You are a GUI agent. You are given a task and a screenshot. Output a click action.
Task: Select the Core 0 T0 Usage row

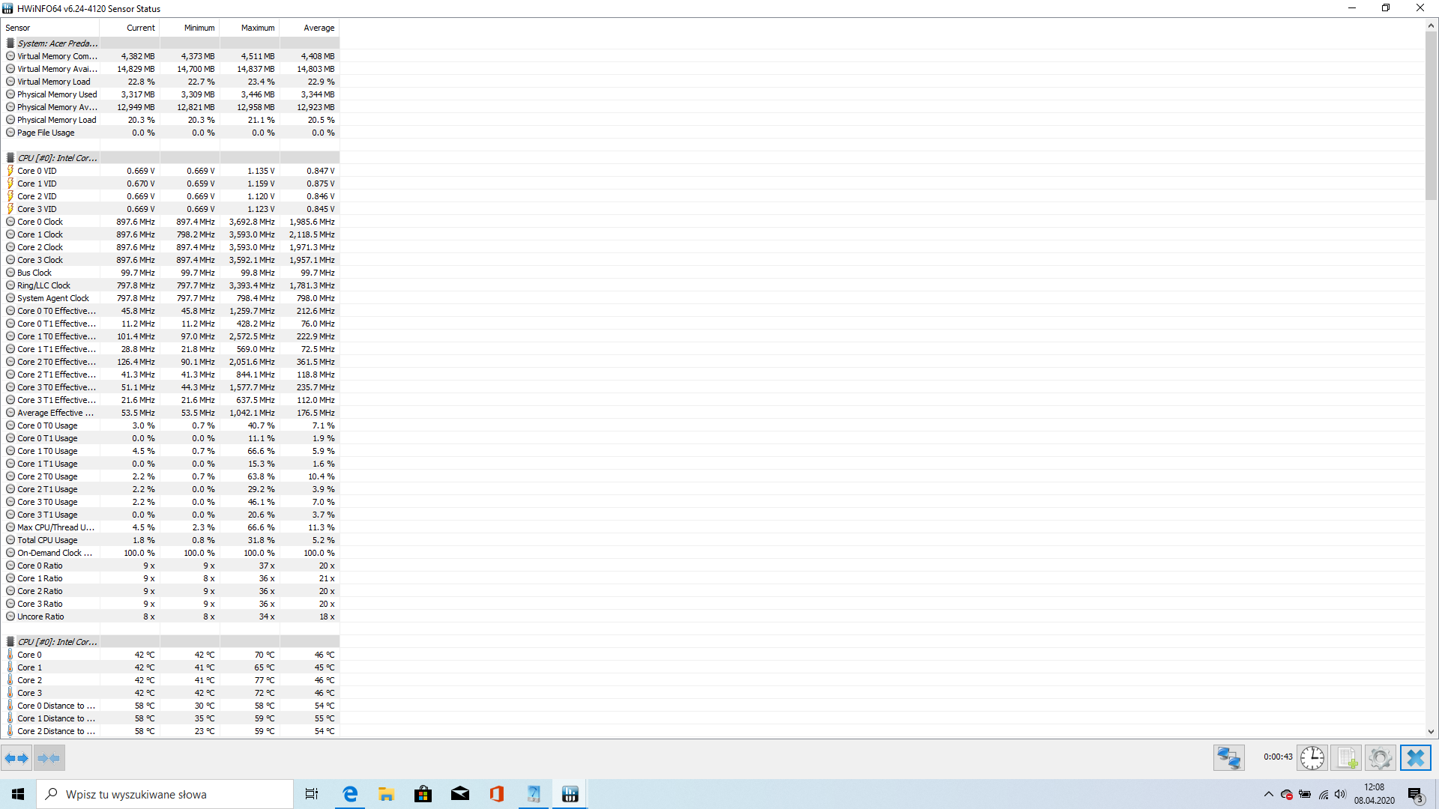click(x=171, y=425)
